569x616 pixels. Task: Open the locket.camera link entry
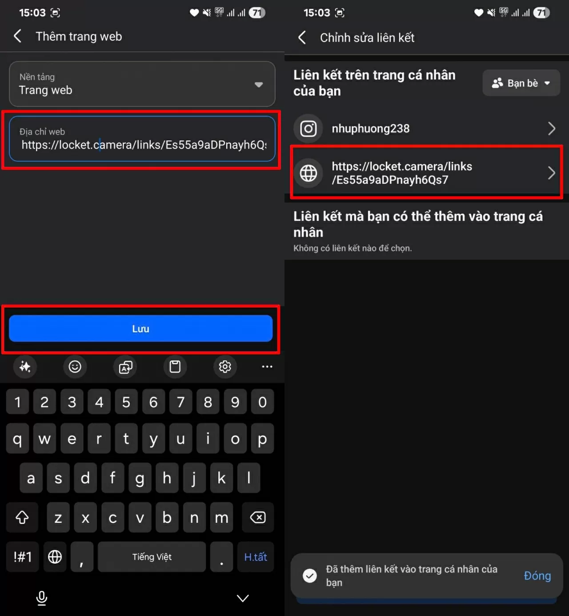[x=427, y=173]
